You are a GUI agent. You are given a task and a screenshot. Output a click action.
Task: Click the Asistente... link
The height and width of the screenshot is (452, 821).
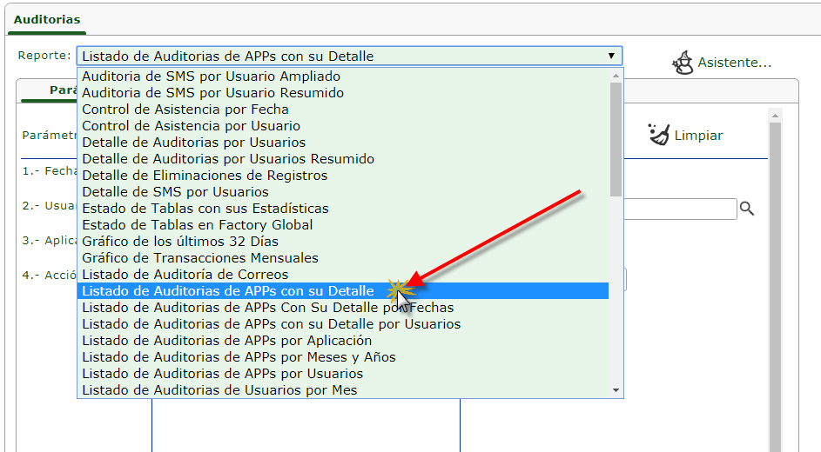coord(735,63)
